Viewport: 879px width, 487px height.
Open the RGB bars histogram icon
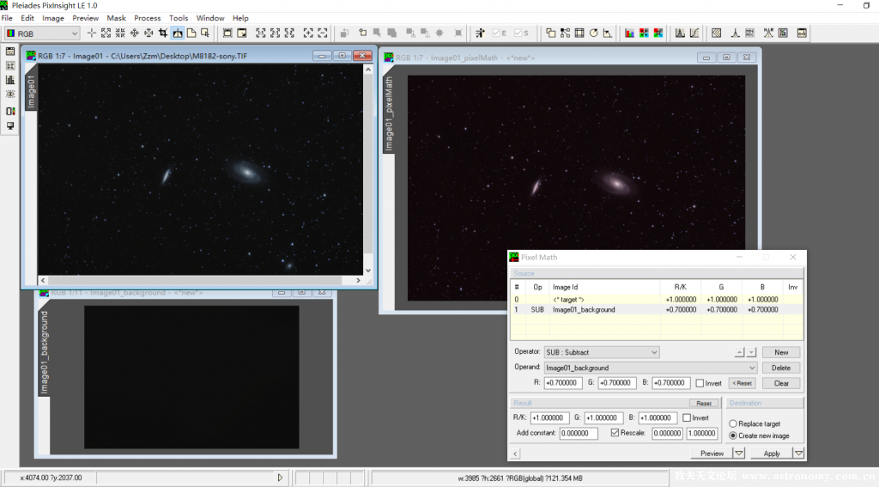tap(629, 33)
